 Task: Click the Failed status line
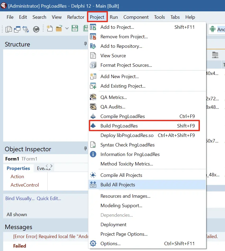pos(20,246)
